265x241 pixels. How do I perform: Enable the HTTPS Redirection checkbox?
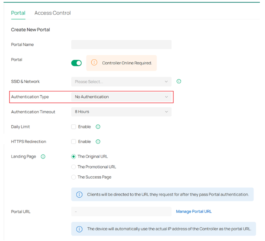coord(73,141)
